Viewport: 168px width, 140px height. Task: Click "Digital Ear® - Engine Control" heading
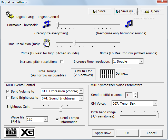coord(38,17)
